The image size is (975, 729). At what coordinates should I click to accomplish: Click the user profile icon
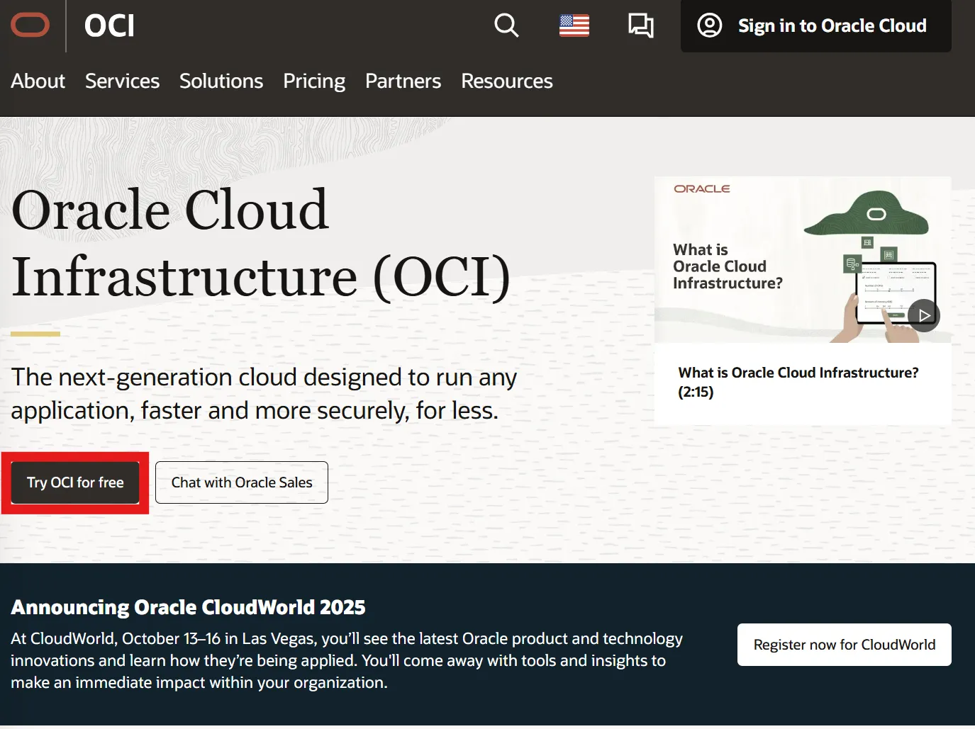tap(710, 26)
